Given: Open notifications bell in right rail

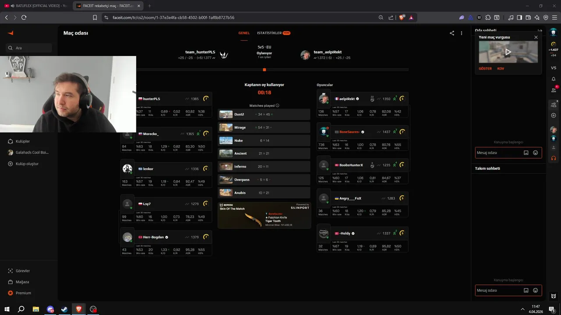Looking at the screenshot, I should click(x=554, y=79).
